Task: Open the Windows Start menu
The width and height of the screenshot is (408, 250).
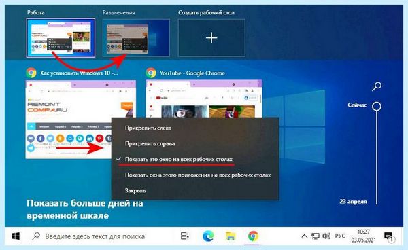Action: pos(16,236)
